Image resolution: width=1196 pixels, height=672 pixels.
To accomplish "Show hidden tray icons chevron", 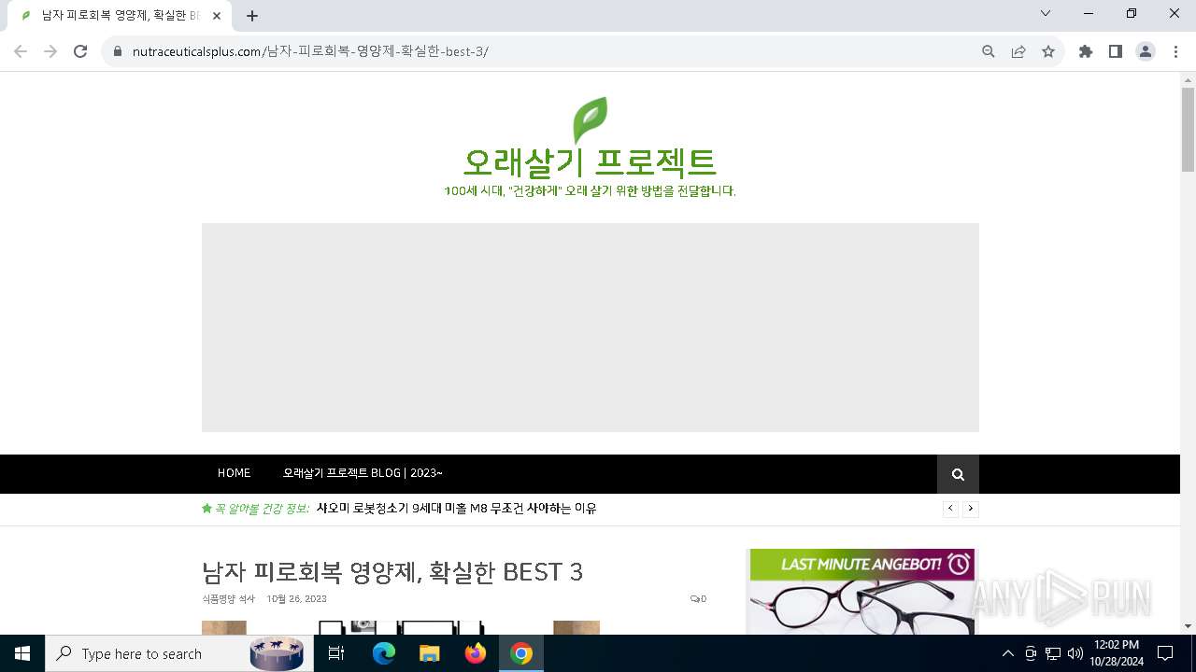I will click(x=1007, y=653).
